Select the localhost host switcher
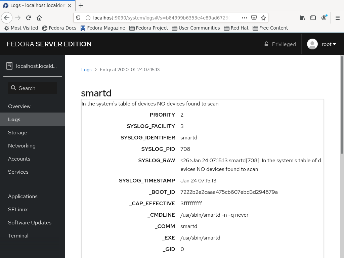This screenshot has width=344, height=258. (33, 66)
